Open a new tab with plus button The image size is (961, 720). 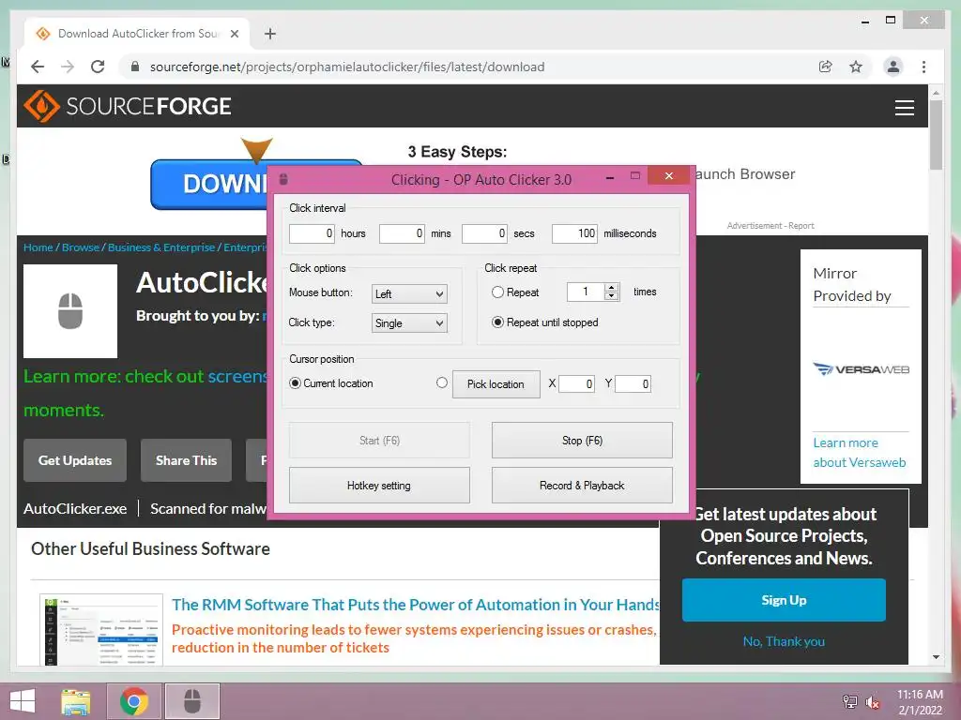[269, 34]
